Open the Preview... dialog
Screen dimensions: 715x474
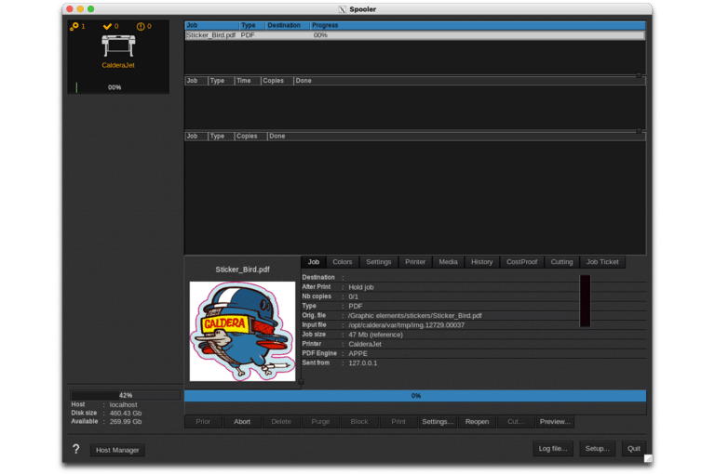(x=554, y=422)
